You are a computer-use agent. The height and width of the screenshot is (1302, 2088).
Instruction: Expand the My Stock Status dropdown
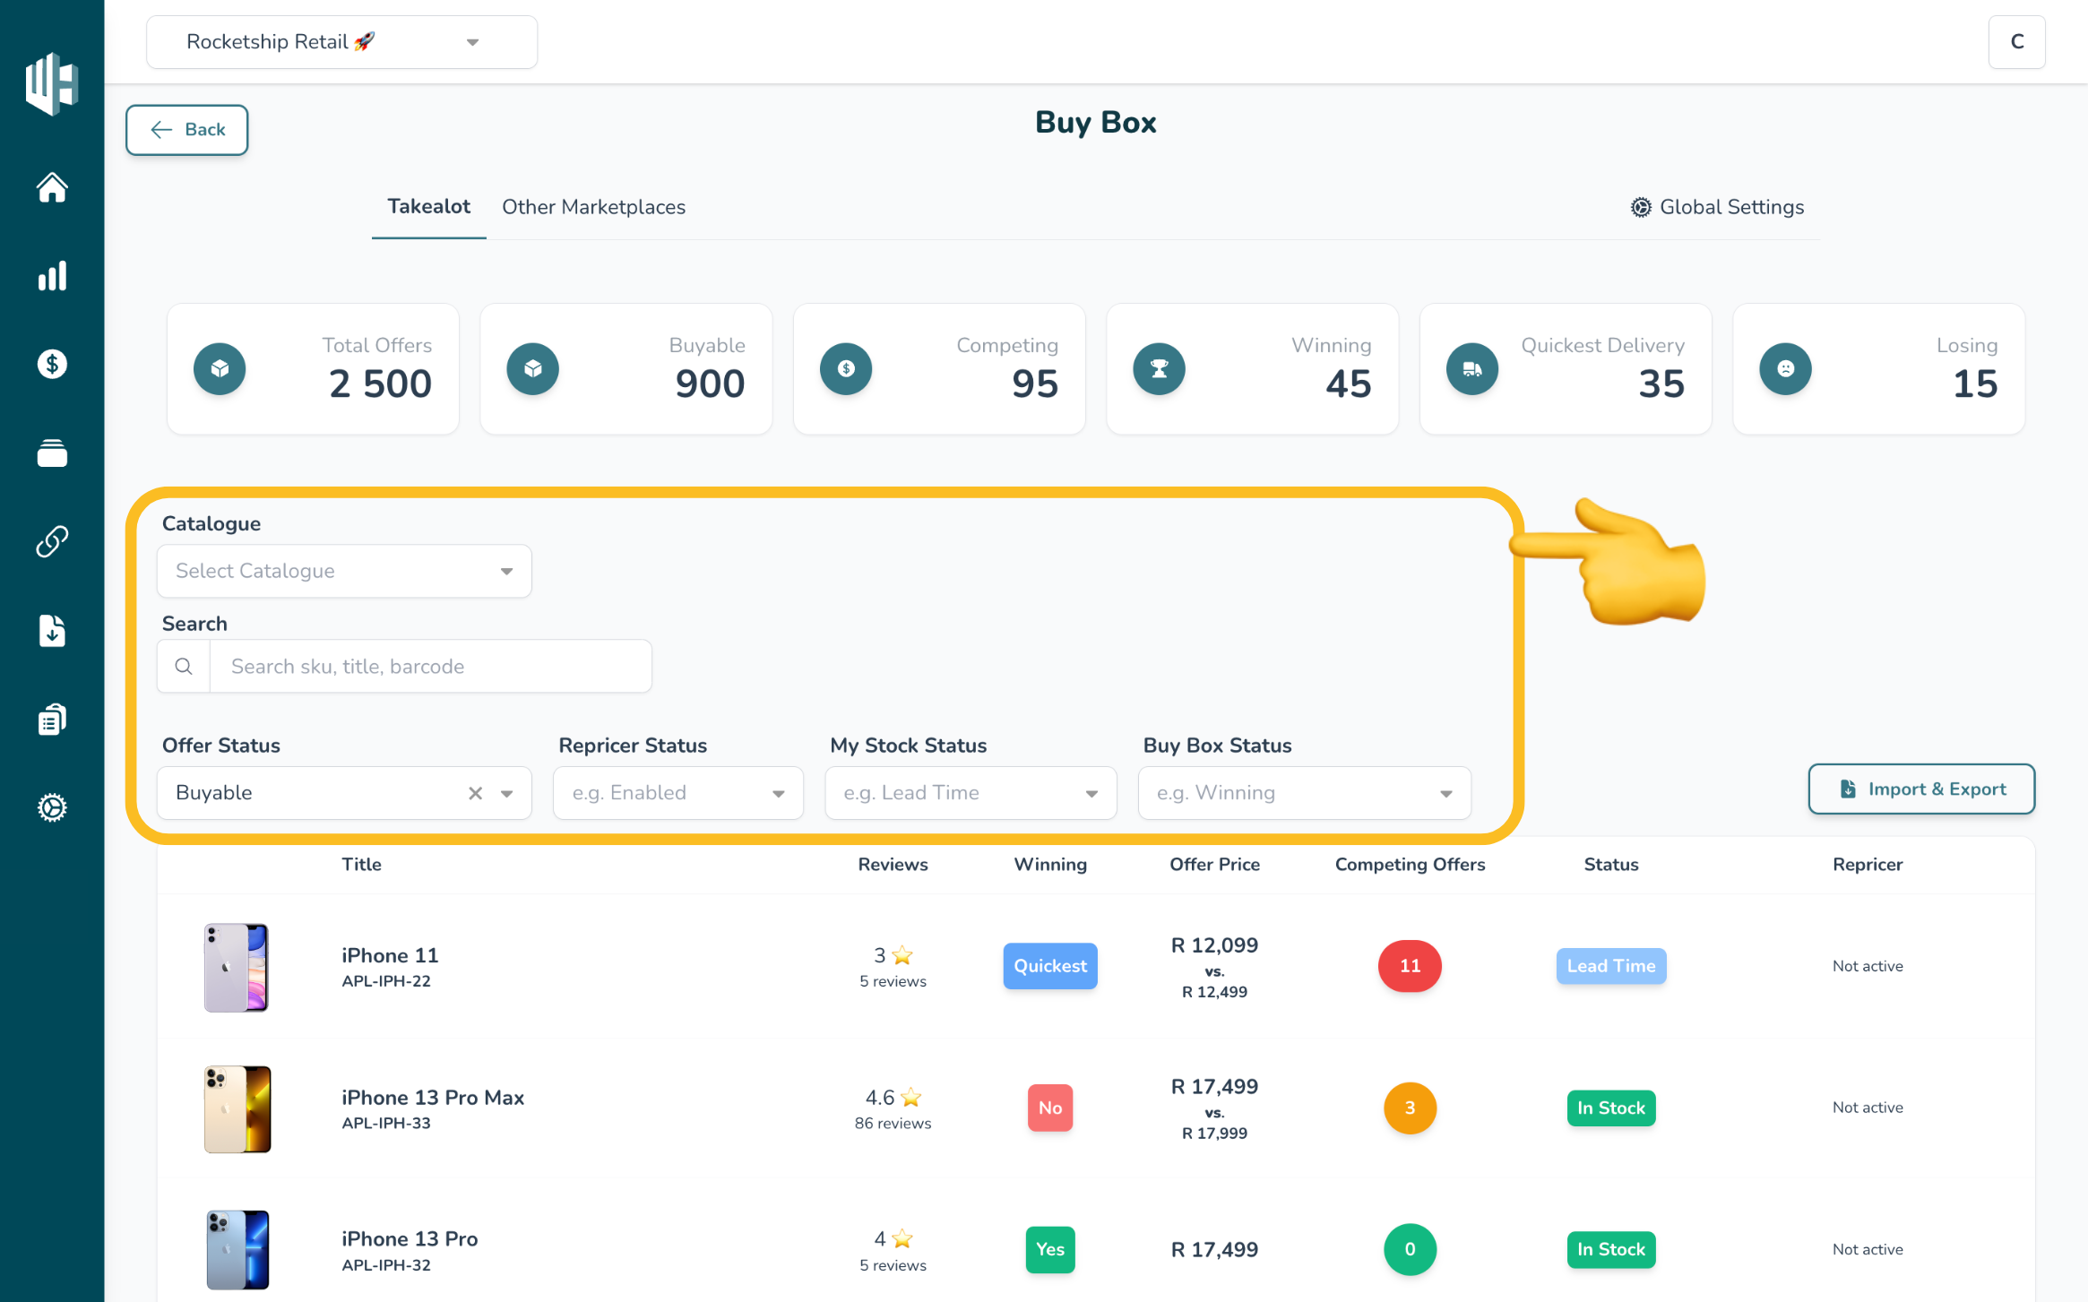point(971,793)
